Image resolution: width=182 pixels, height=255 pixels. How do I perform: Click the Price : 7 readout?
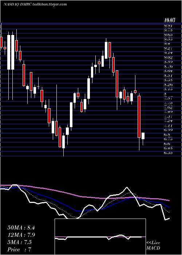click(19, 250)
